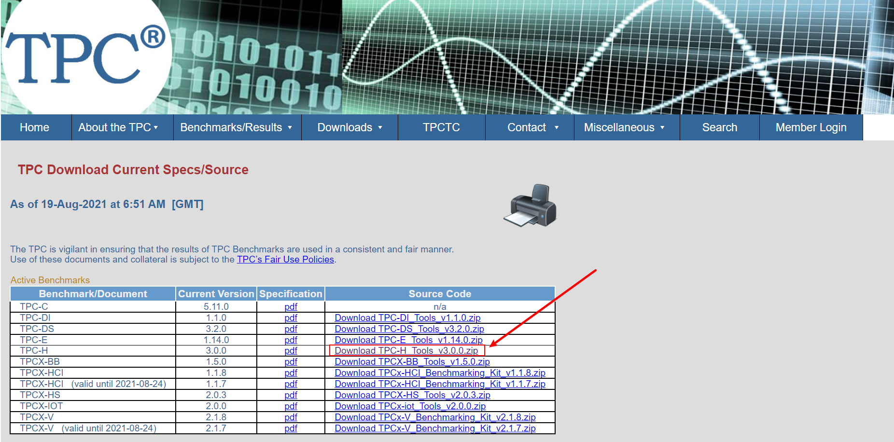
Task: Open the TPCX-IOT specification pdf
Action: click(x=291, y=406)
